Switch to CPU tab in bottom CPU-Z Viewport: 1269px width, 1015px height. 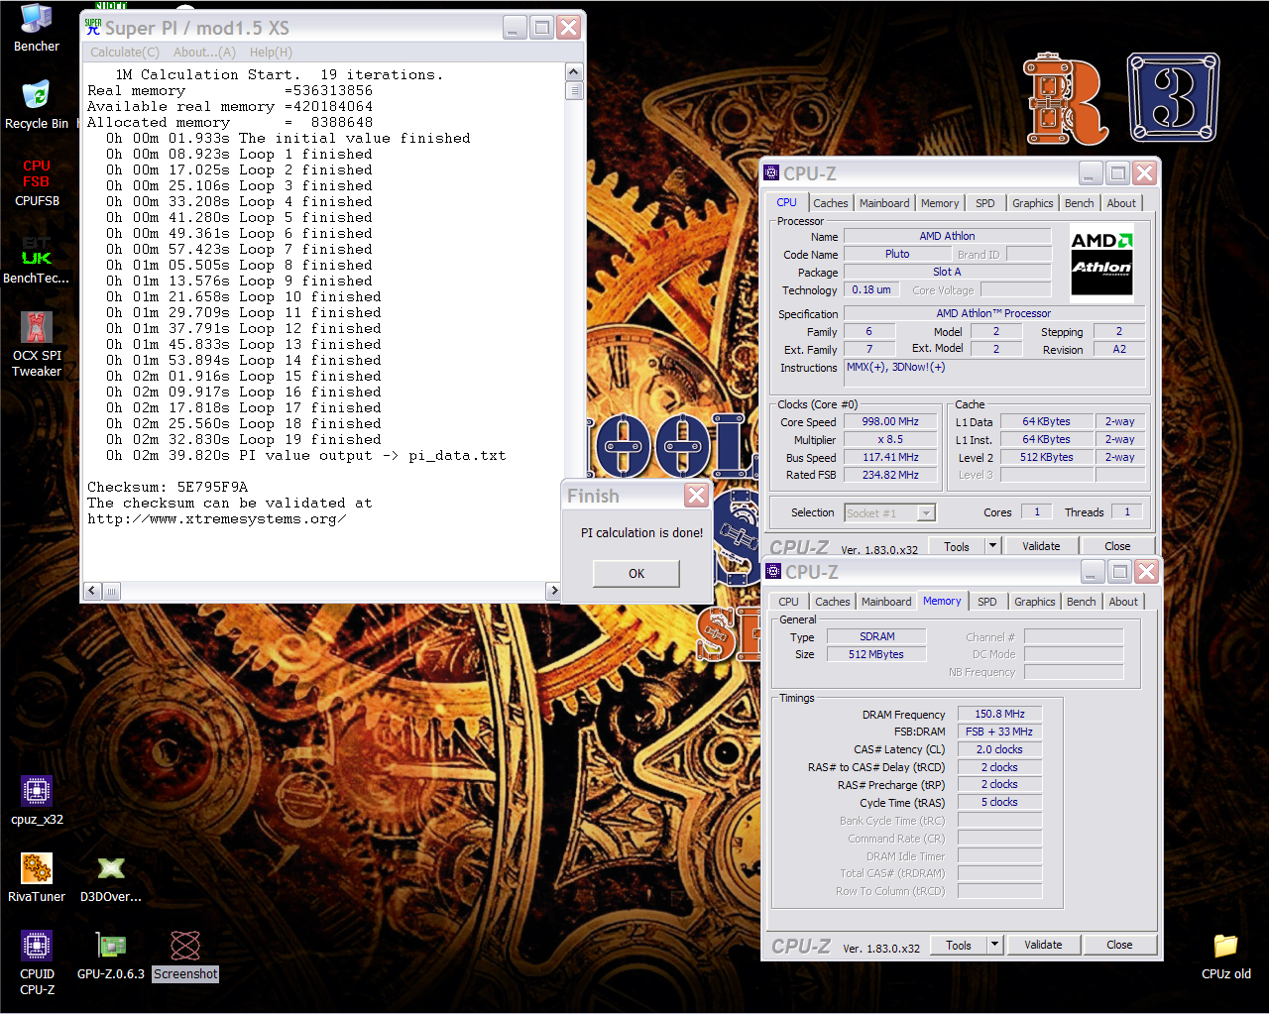click(x=788, y=602)
